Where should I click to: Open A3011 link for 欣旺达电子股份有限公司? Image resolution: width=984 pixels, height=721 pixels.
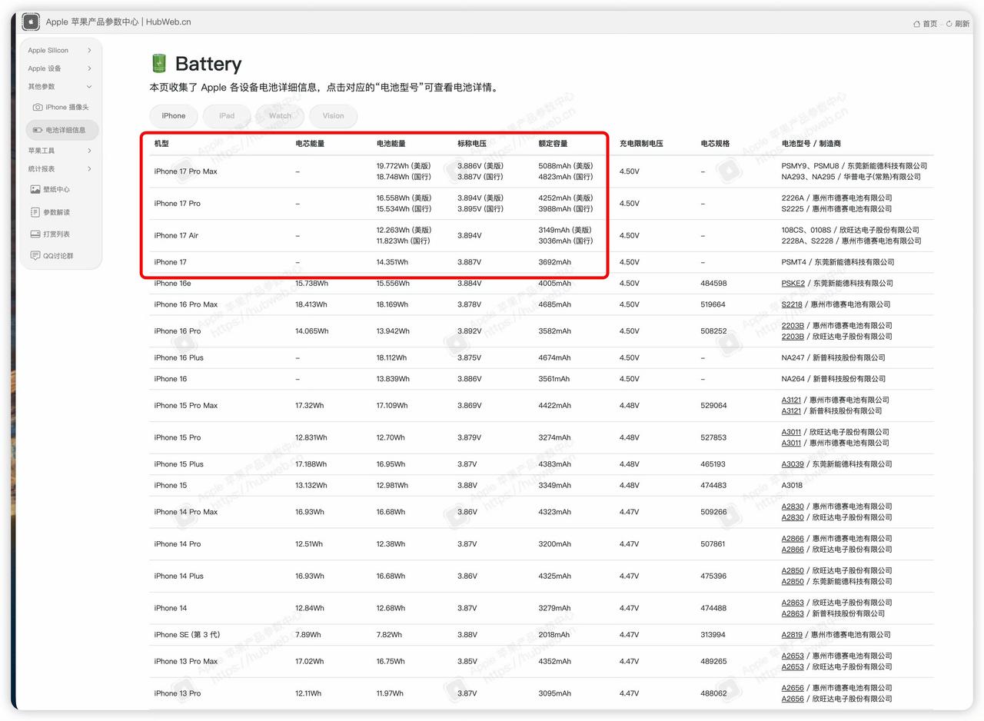click(792, 432)
